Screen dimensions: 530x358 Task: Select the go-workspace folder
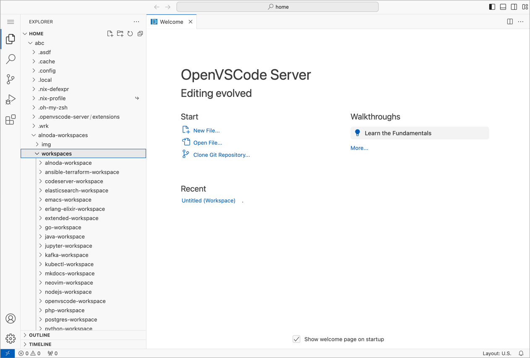(x=84, y=228)
